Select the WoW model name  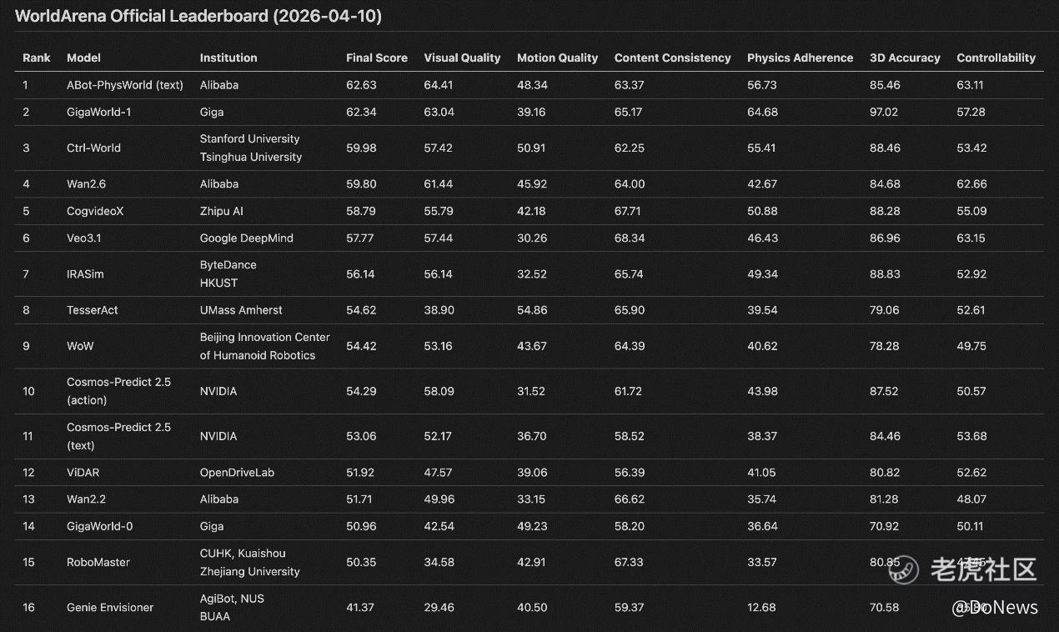coord(80,345)
